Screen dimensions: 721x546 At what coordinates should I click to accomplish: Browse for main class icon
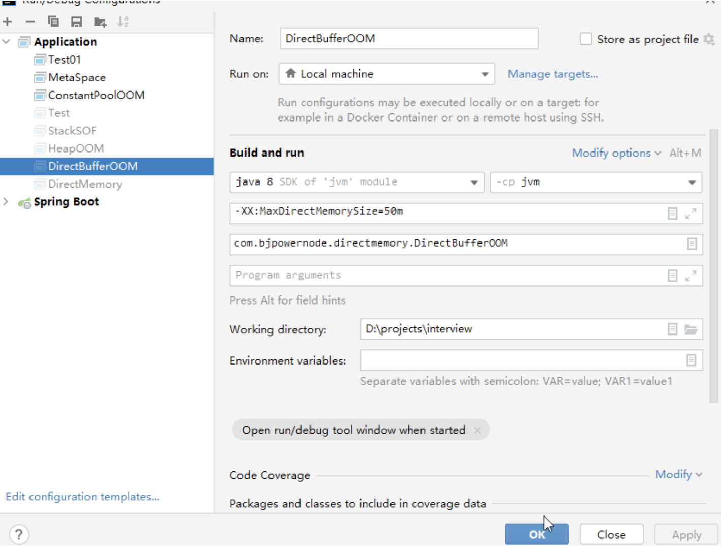[x=692, y=244]
